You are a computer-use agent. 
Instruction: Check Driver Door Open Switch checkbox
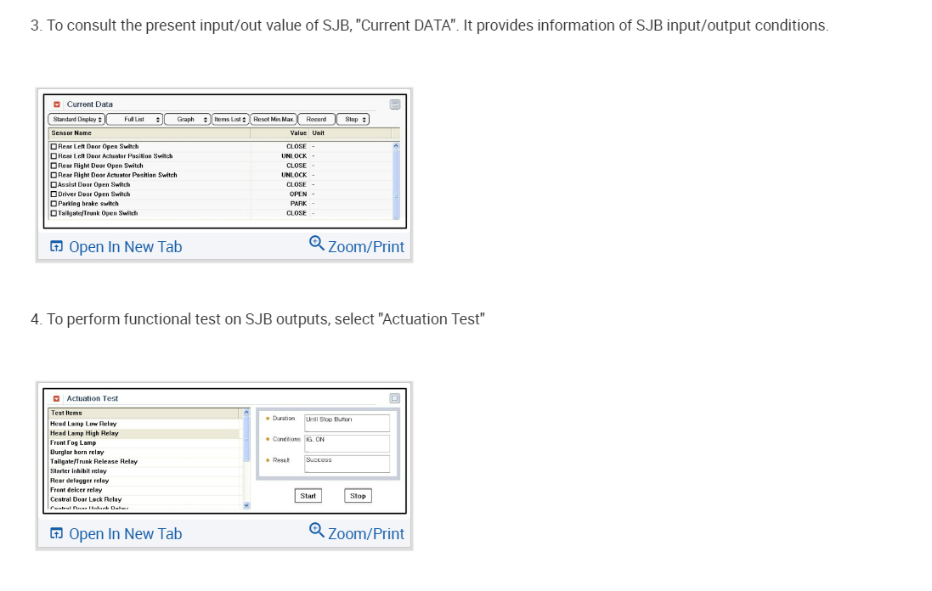pyautogui.click(x=54, y=194)
